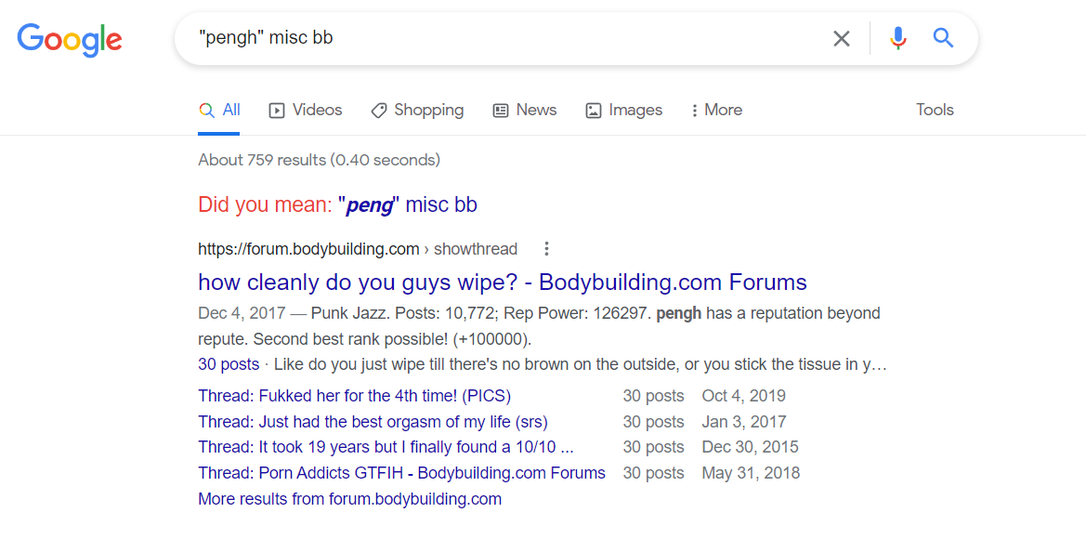The width and height of the screenshot is (1086, 539).
Task: Click inside the search text field
Action: click(x=505, y=38)
